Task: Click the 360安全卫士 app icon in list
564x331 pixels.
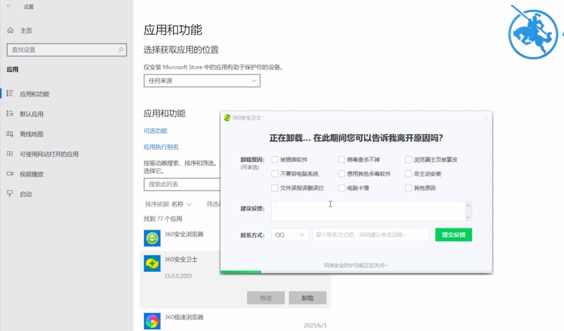Action: [x=152, y=263]
